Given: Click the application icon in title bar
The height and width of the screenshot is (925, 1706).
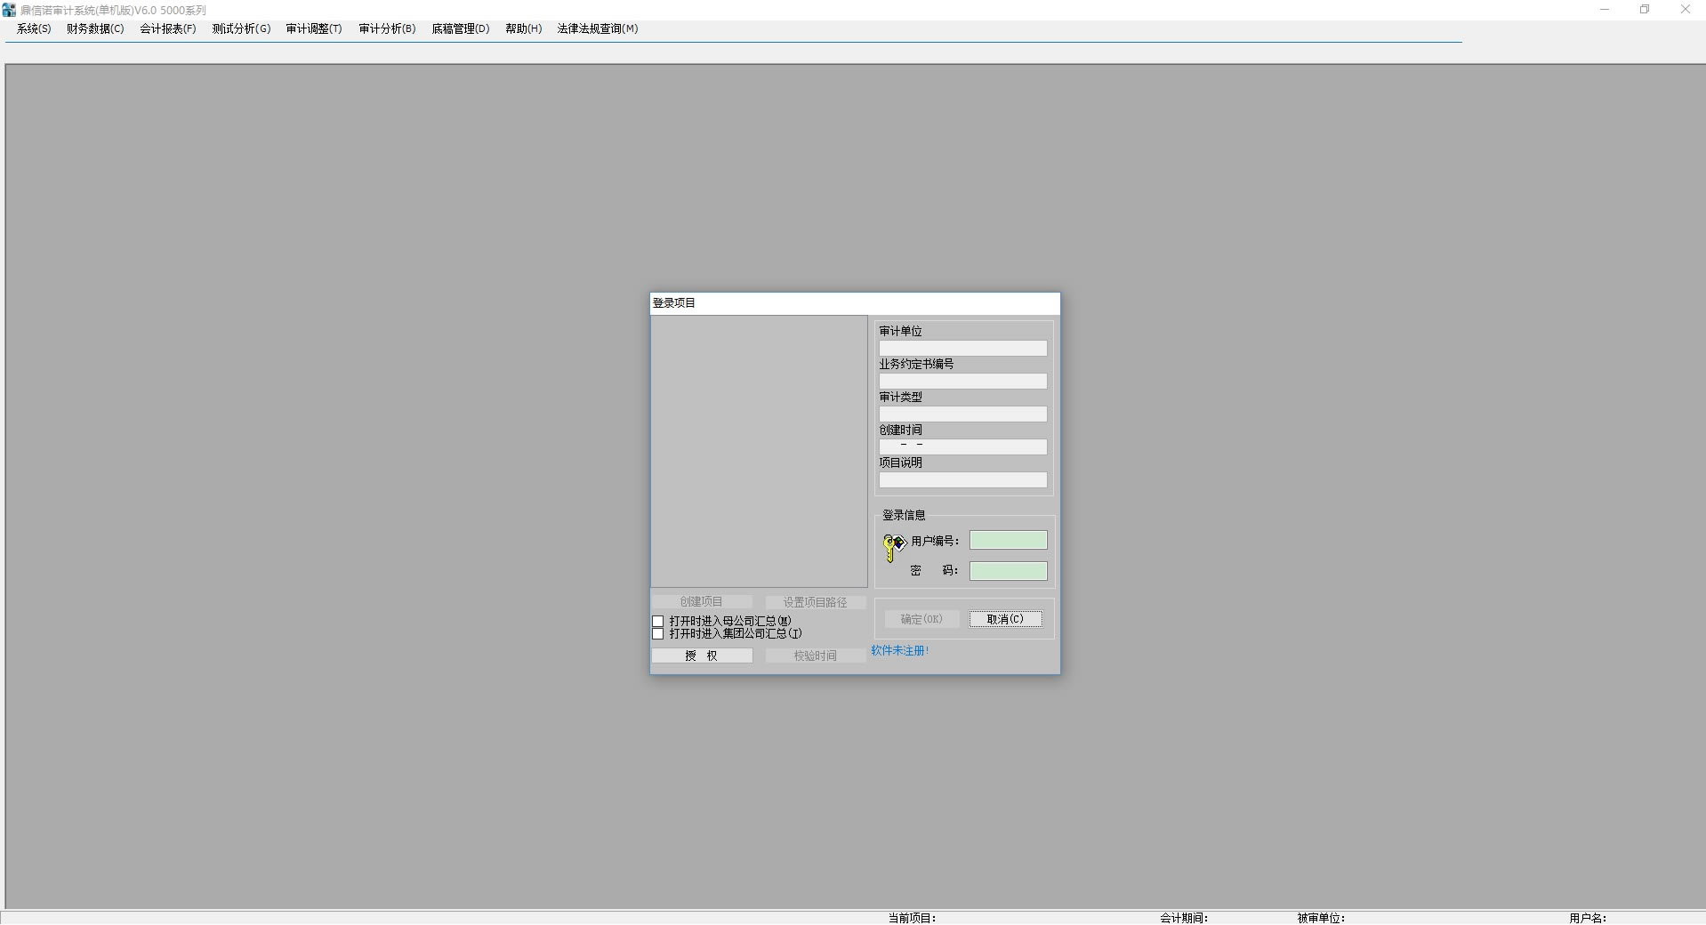Looking at the screenshot, I should tap(9, 10).
